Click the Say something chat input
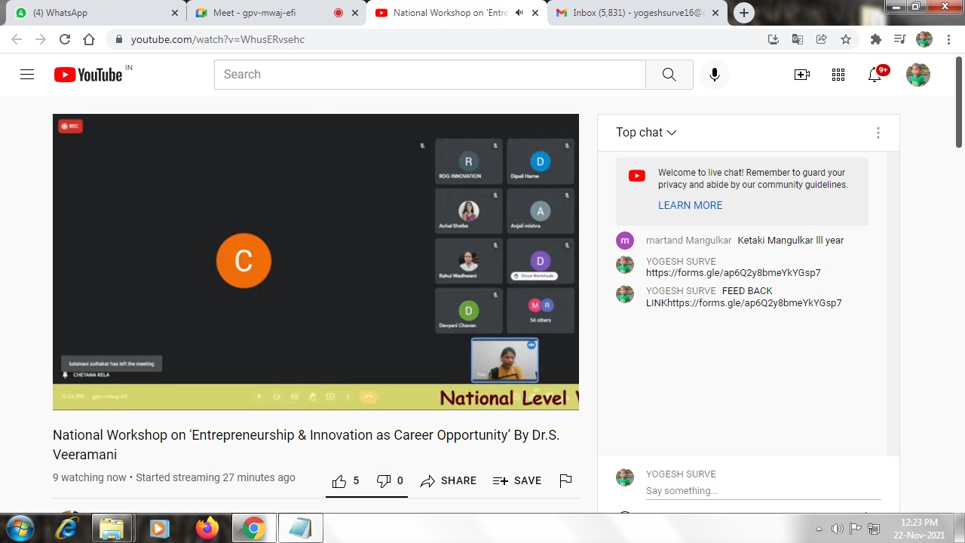 [x=761, y=491]
